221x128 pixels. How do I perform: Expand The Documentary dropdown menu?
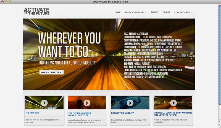click(136, 12)
